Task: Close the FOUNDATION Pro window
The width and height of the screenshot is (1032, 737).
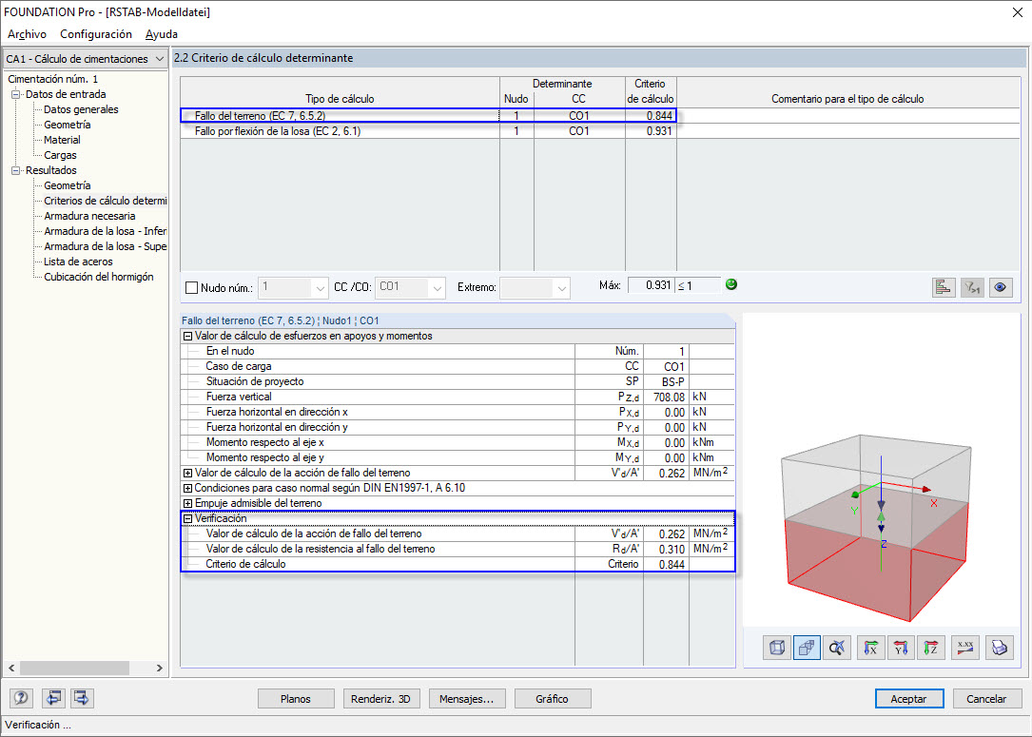Action: 1017,12
